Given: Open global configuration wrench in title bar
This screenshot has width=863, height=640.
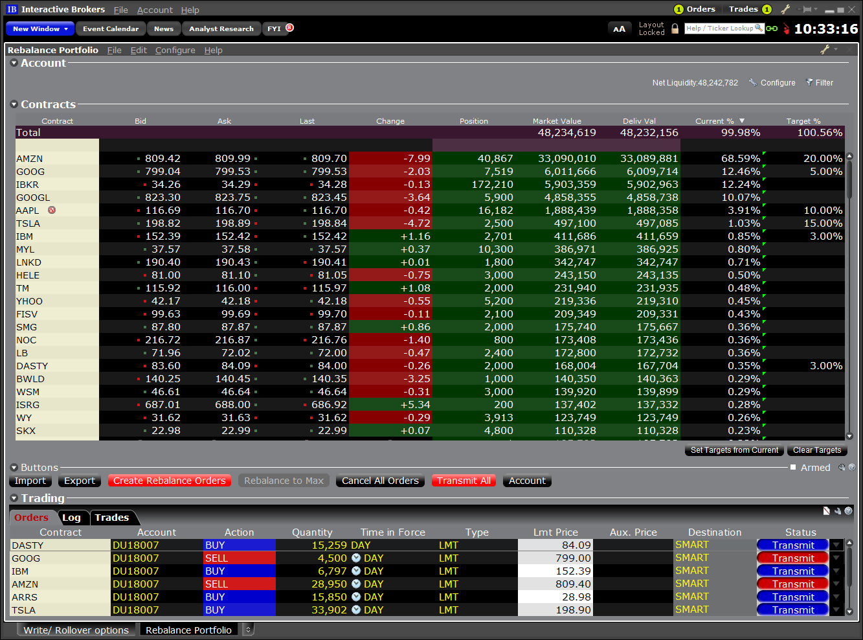Looking at the screenshot, I should tap(785, 9).
